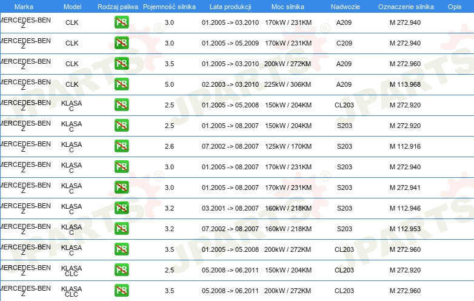
Task: Click the Lata produkcji column header
Action: point(230,7)
